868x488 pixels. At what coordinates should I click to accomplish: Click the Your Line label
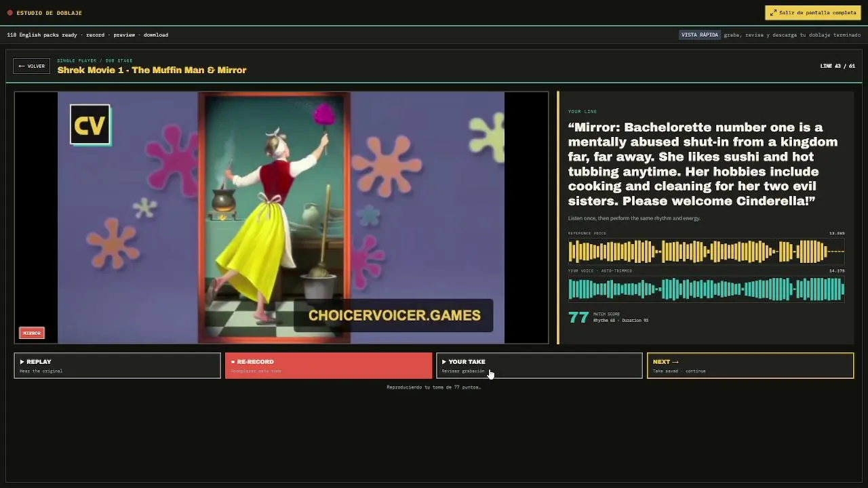pos(583,111)
